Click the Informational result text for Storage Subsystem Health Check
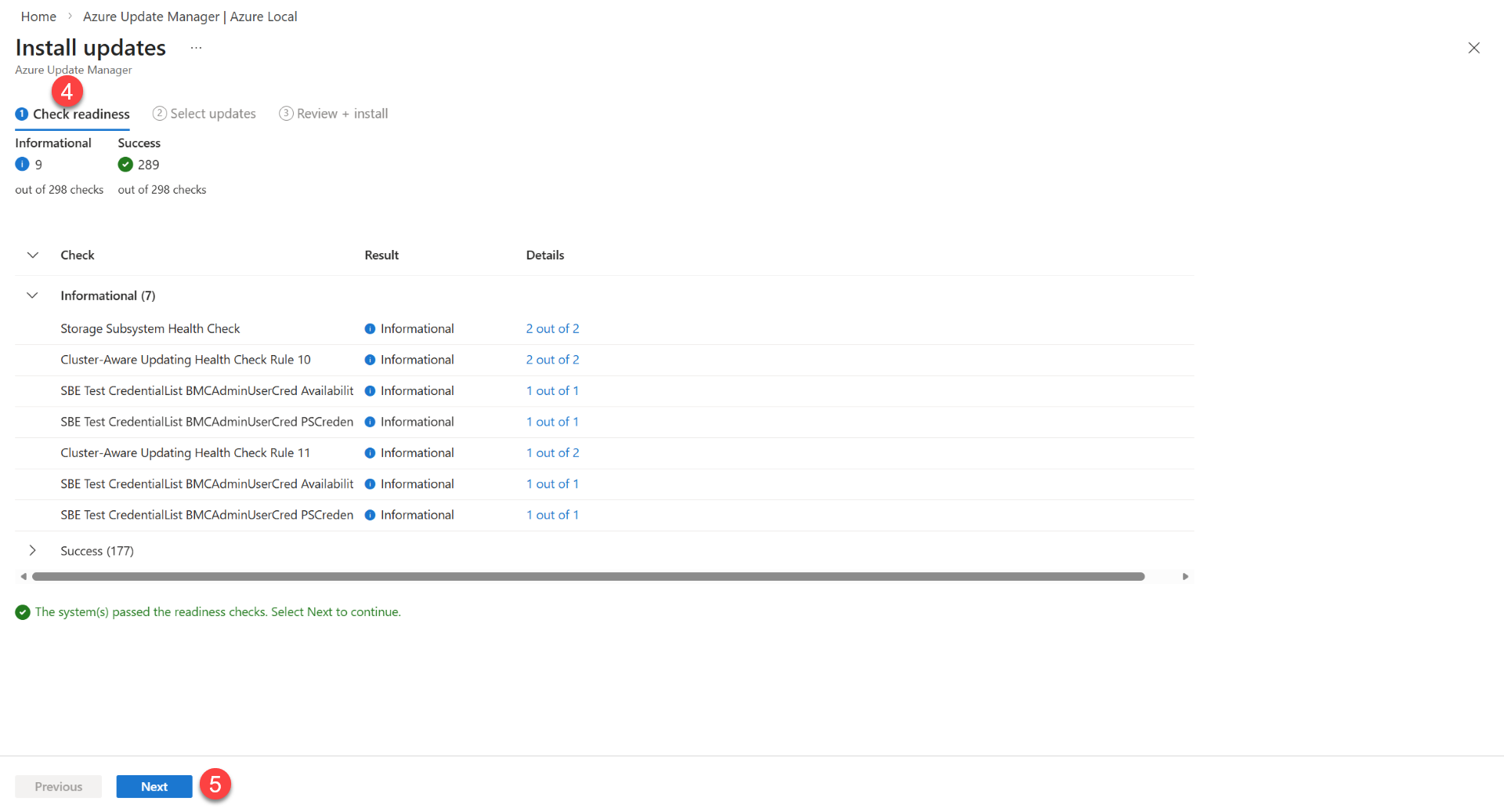 coord(418,329)
